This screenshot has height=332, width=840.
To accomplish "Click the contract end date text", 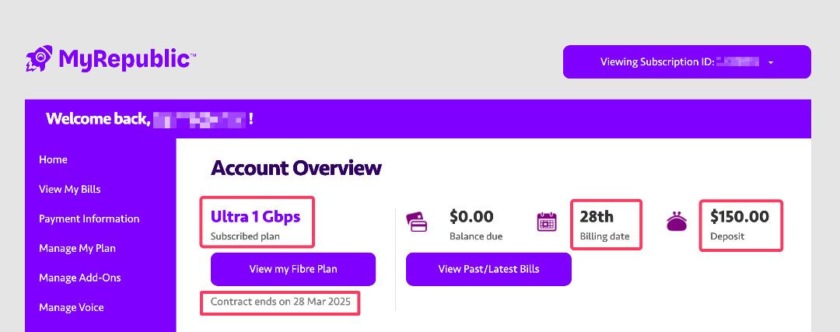I will coord(280,302).
